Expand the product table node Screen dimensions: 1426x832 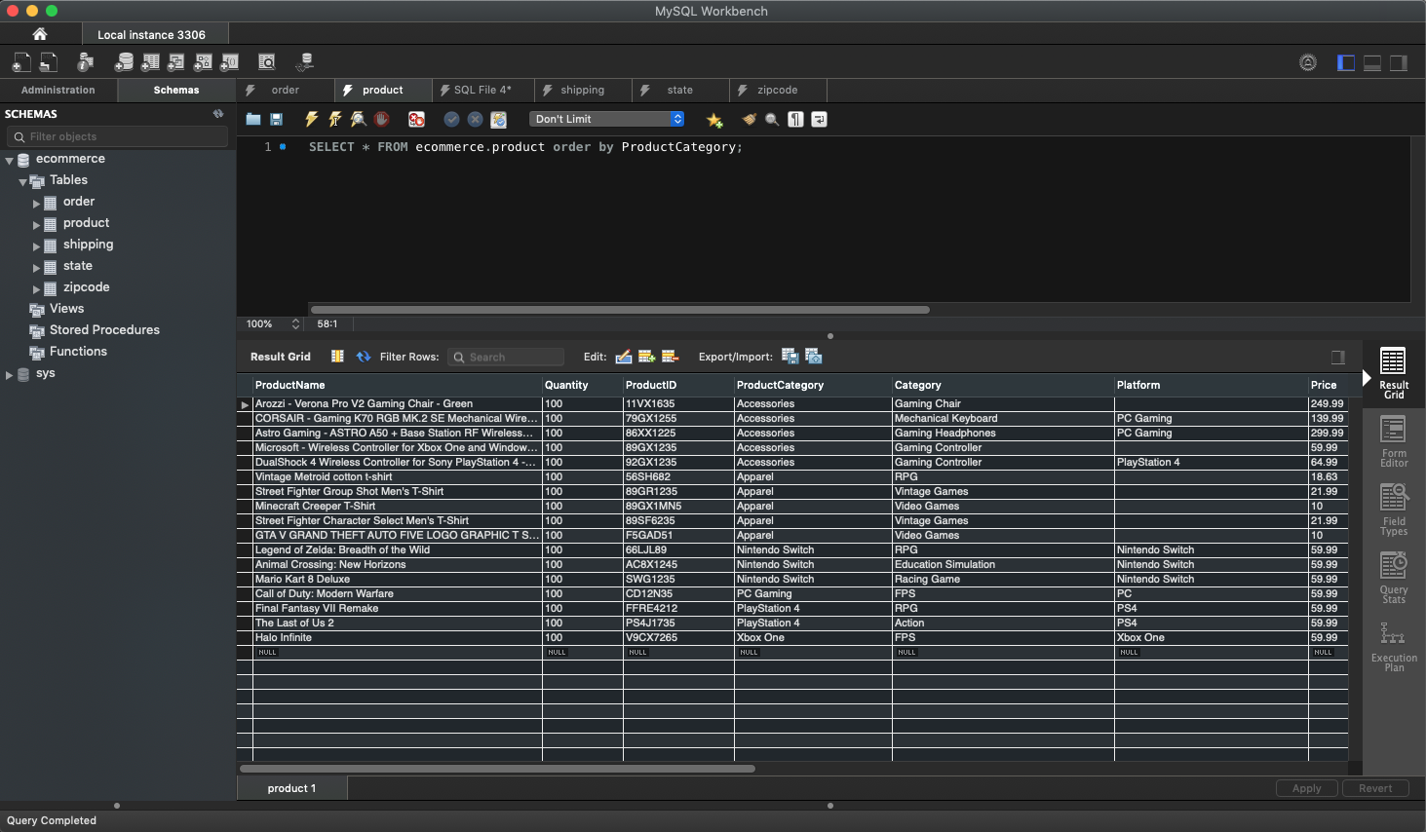click(x=36, y=224)
